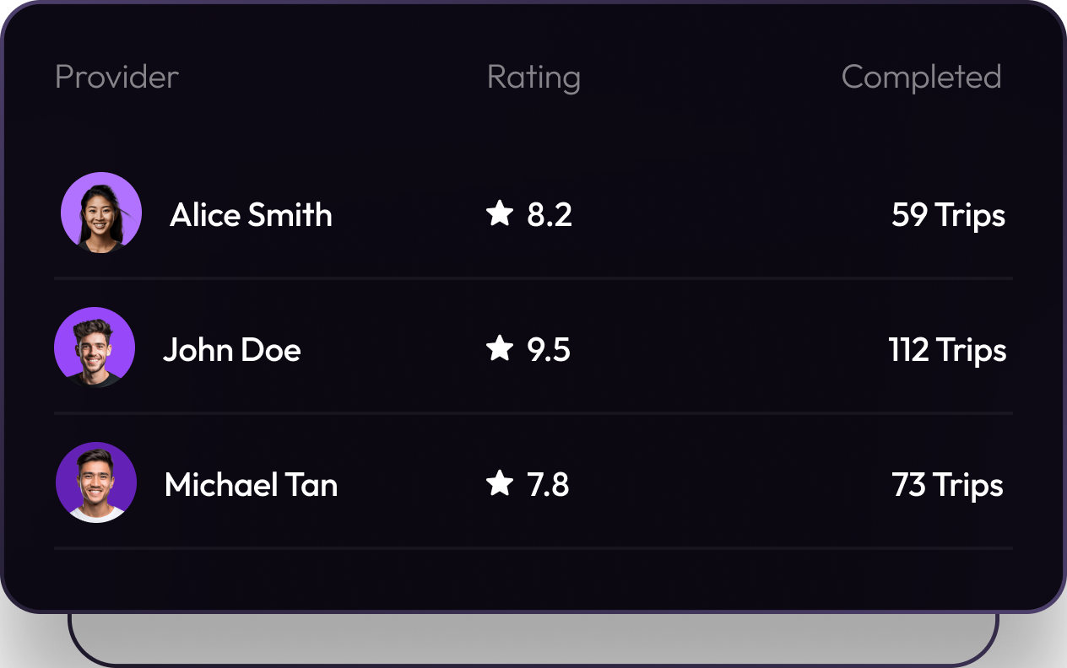Select the 112 Trips value

[947, 351]
